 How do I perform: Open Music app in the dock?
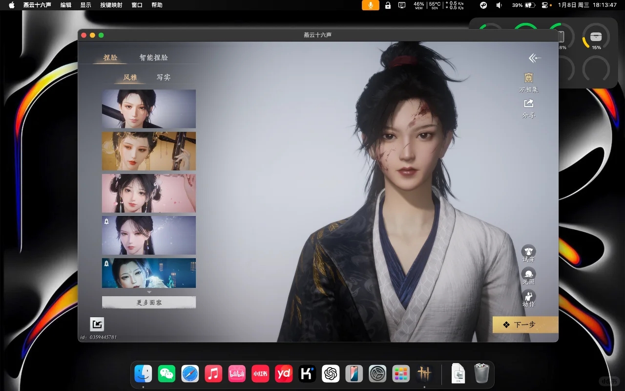pyautogui.click(x=213, y=374)
